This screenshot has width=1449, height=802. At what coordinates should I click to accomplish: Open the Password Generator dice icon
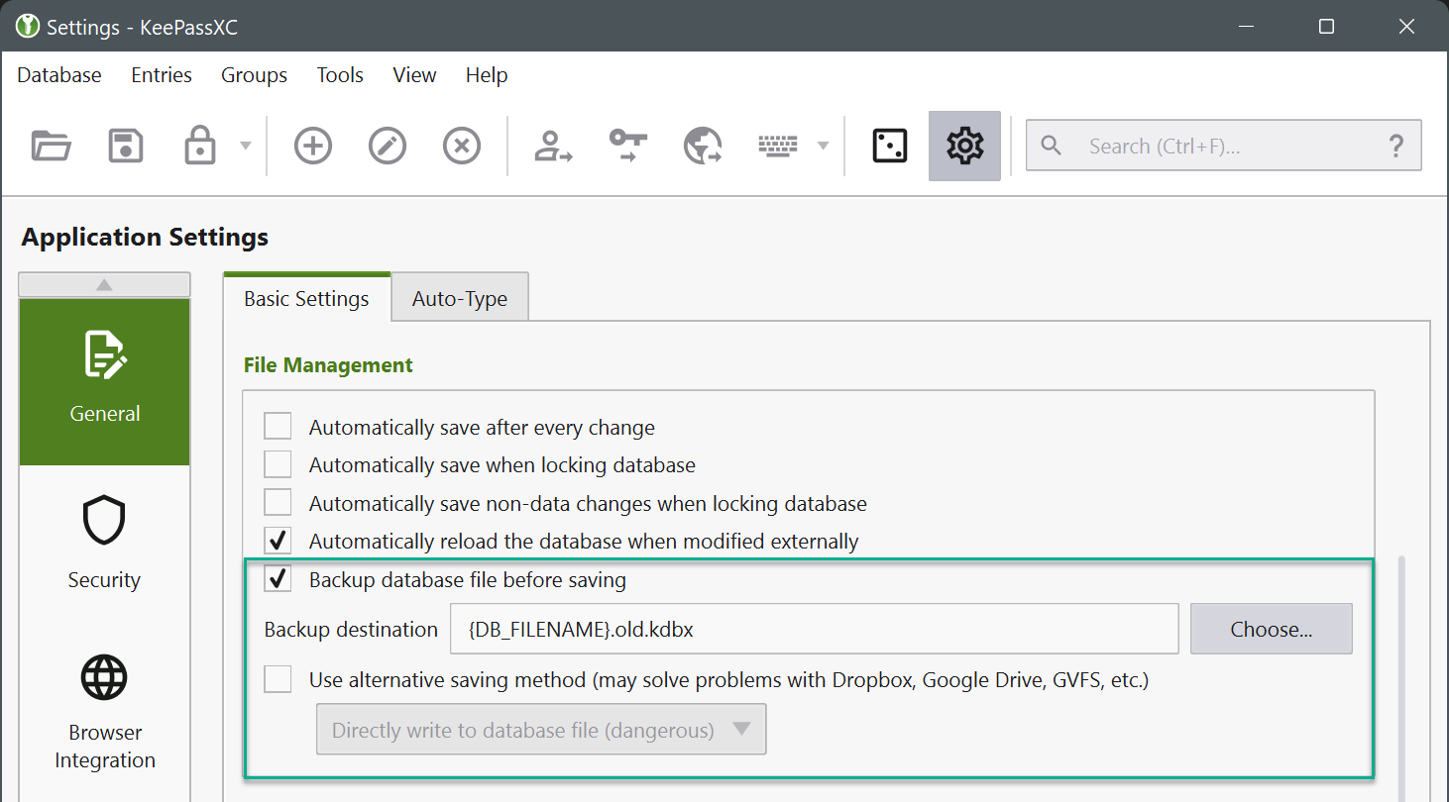(889, 147)
